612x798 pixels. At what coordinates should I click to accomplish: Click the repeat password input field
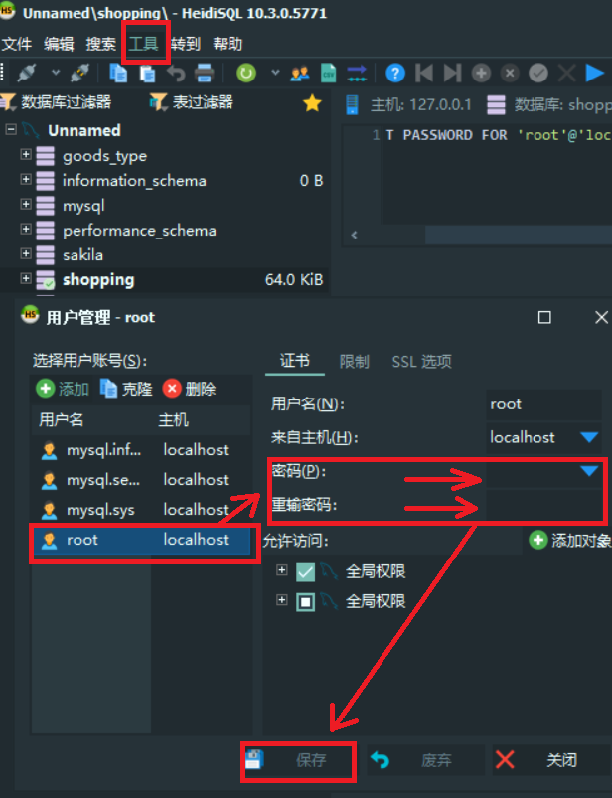coord(543,506)
